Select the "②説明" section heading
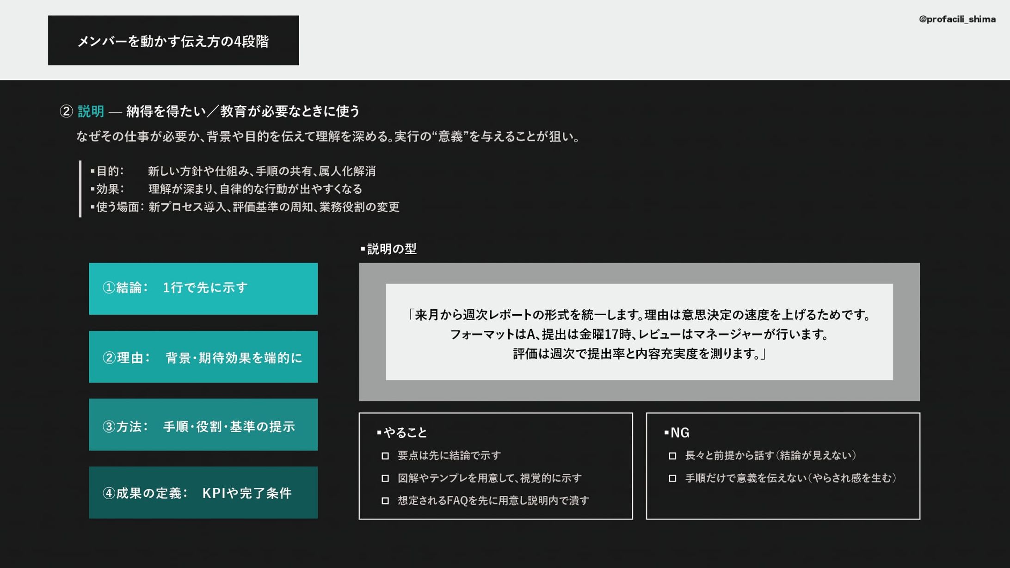The height and width of the screenshot is (568, 1010). pos(91,110)
